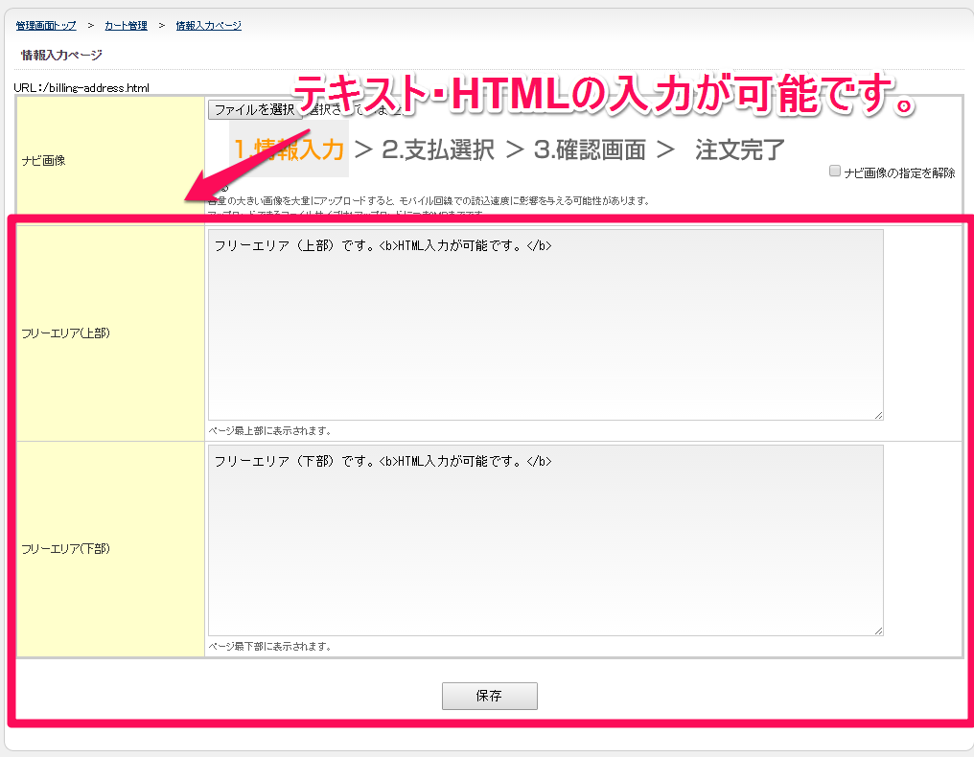974x757 pixels.
Task: Click 2.支払選択 step in nav image
Action: [x=437, y=150]
